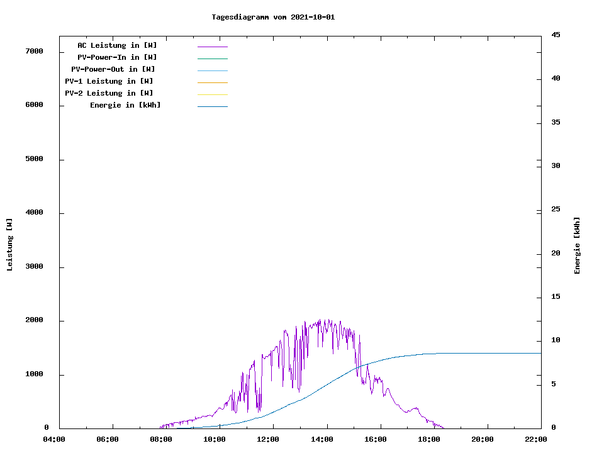
Task: Click the purple AC Leistung legend line sample
Action: click(212, 47)
